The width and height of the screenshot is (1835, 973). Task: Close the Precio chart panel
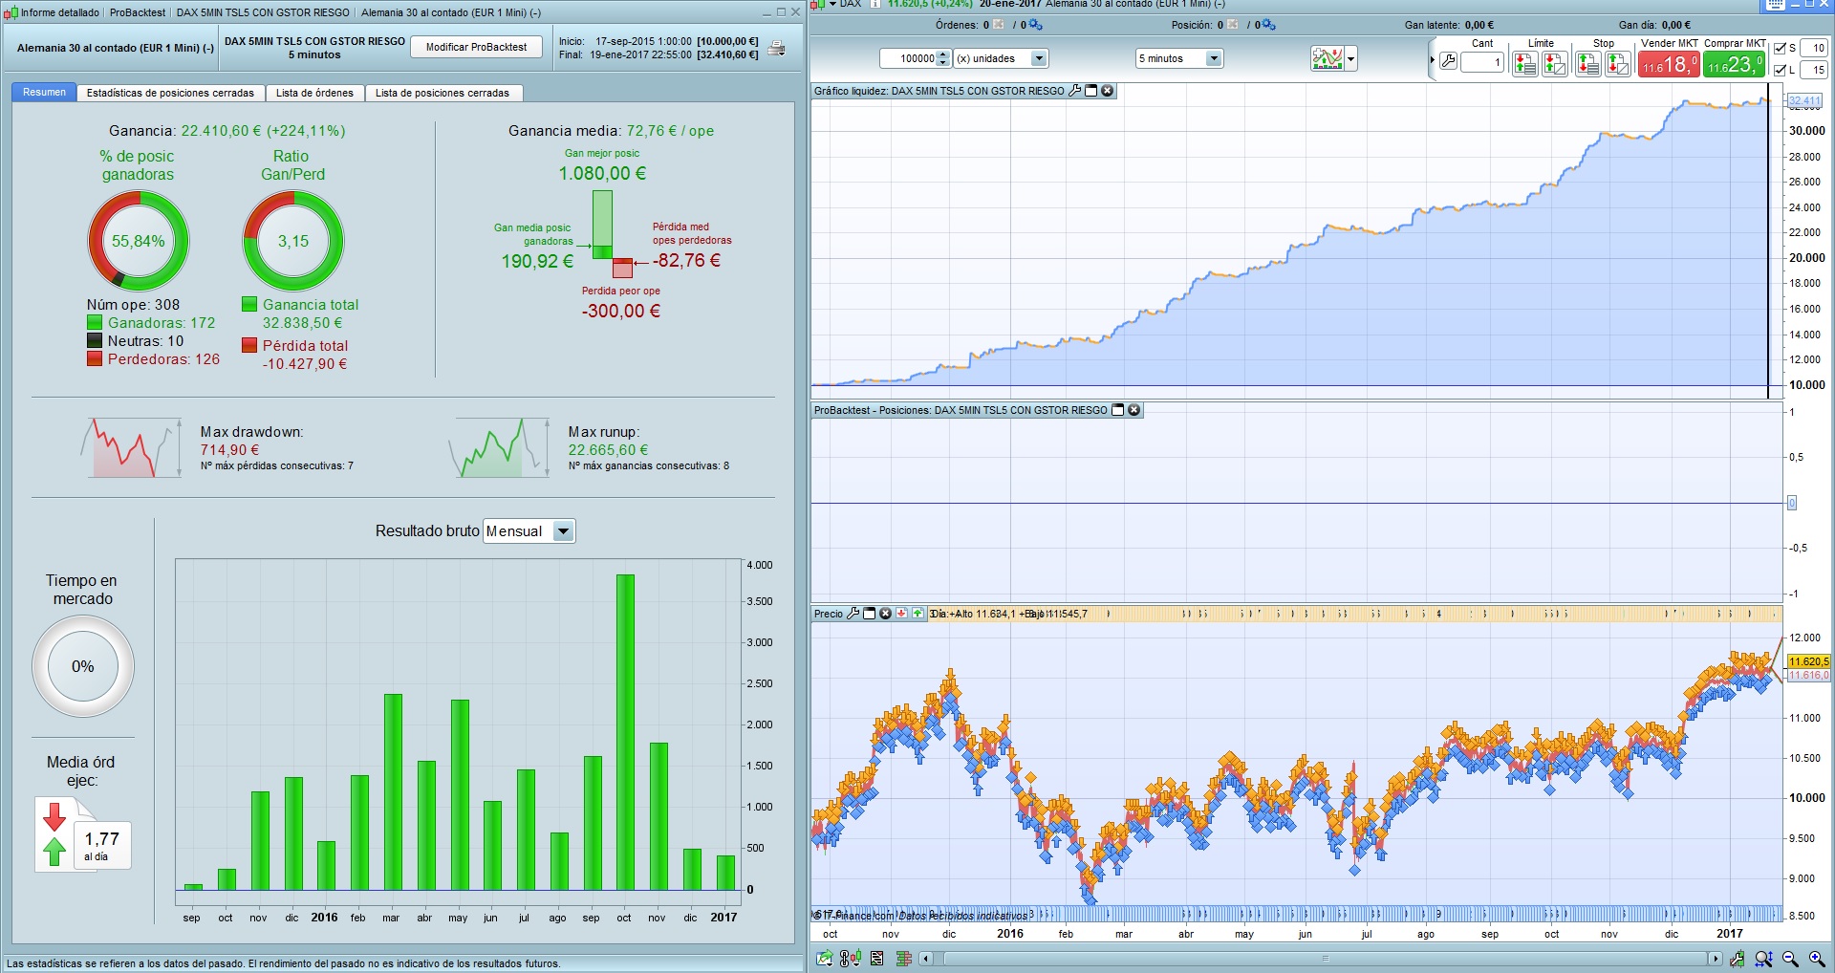(x=885, y=614)
